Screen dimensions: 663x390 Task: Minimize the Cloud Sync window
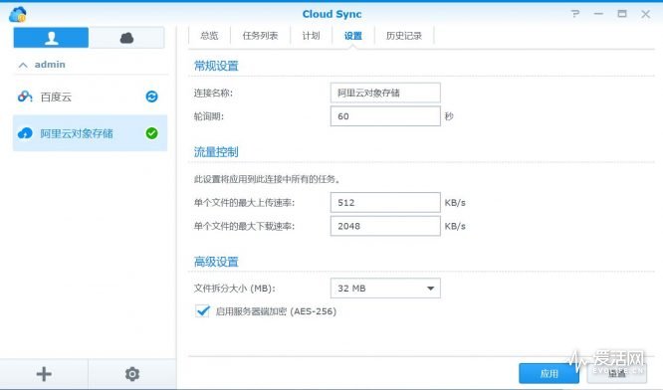(598, 14)
